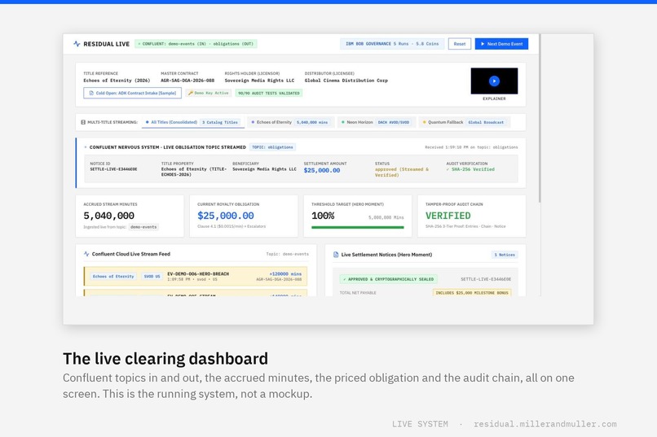Click the threshold target green progress bar
The width and height of the screenshot is (657, 437).
[358, 227]
